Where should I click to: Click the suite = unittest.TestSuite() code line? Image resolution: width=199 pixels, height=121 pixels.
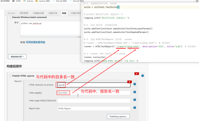(x=102, y=7)
